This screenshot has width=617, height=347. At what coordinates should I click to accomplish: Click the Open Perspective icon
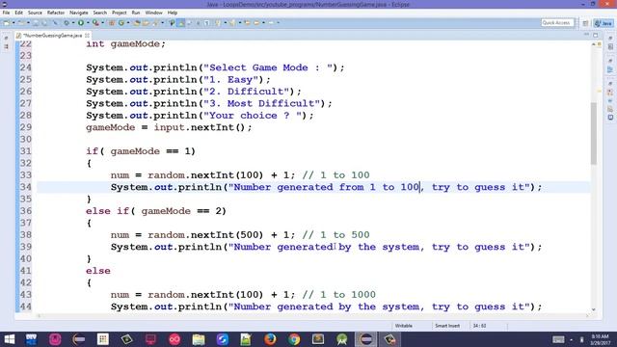585,23
